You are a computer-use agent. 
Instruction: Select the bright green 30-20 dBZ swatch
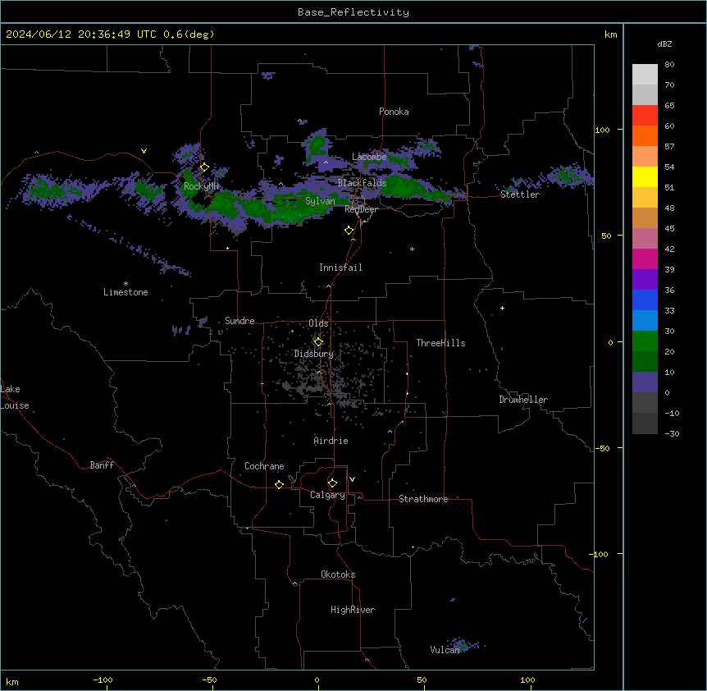point(645,341)
